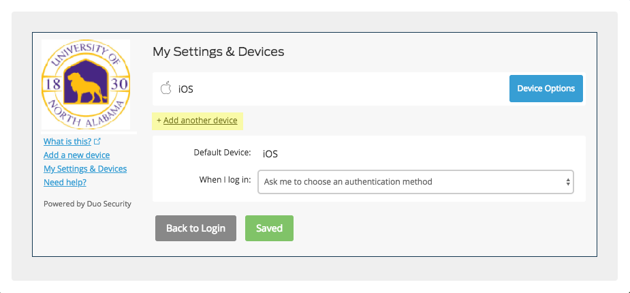Click the 'My Settings & Devices' page heading
630x293 pixels.
point(218,51)
